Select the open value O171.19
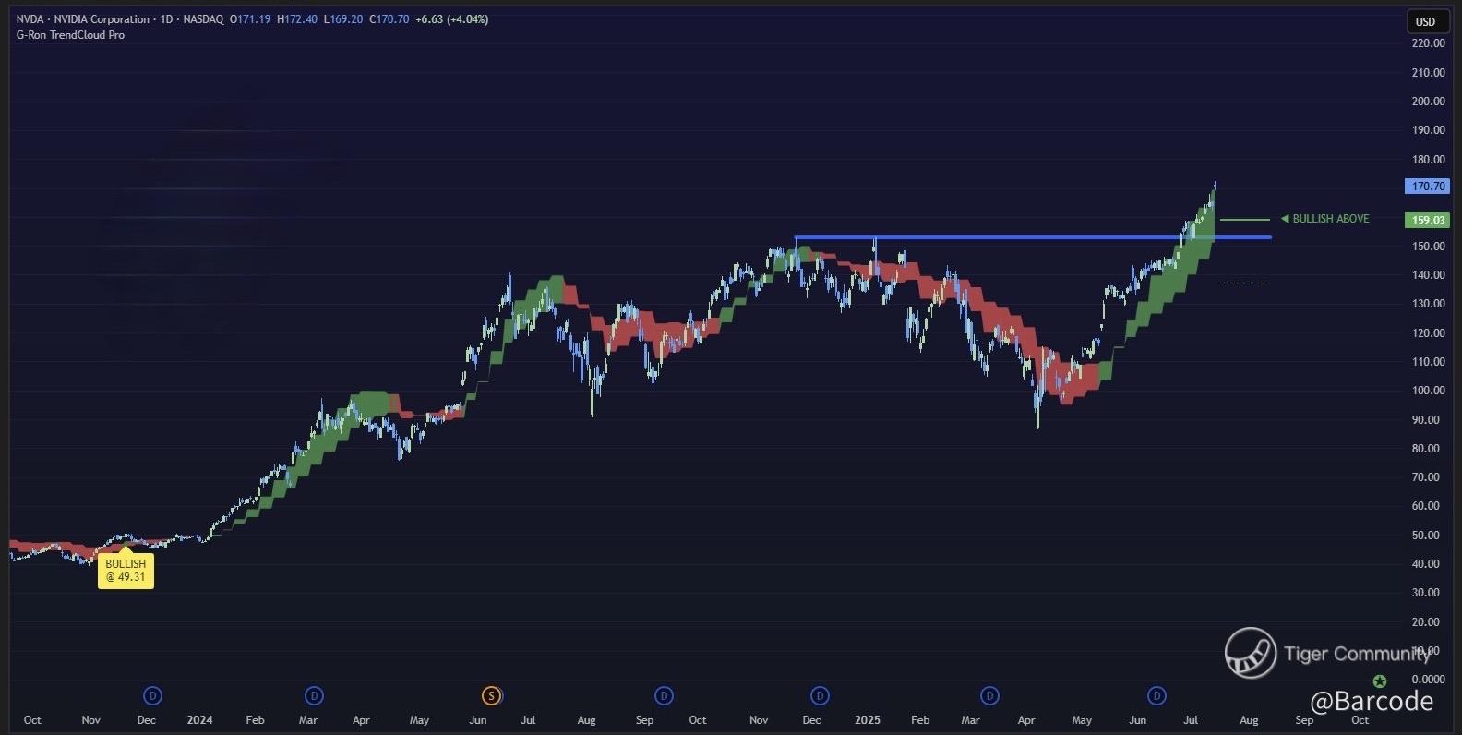This screenshot has height=735, width=1462. pos(250,19)
